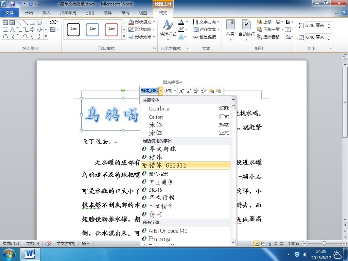Screen dimensions: 348x261
Task: Click the text effects glowing A icon
Action: 181,37
